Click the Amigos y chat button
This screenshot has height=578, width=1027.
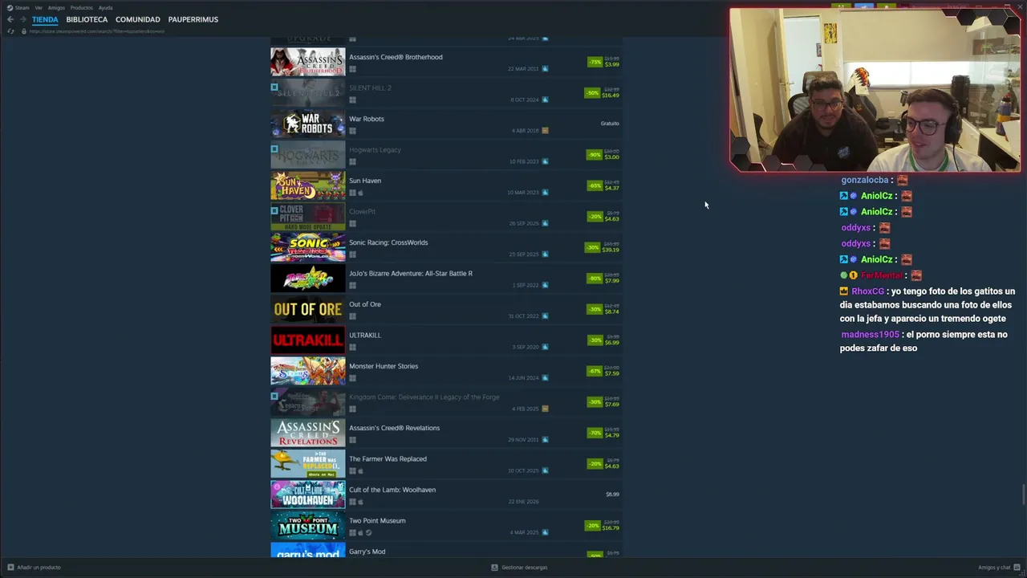pyautogui.click(x=999, y=568)
